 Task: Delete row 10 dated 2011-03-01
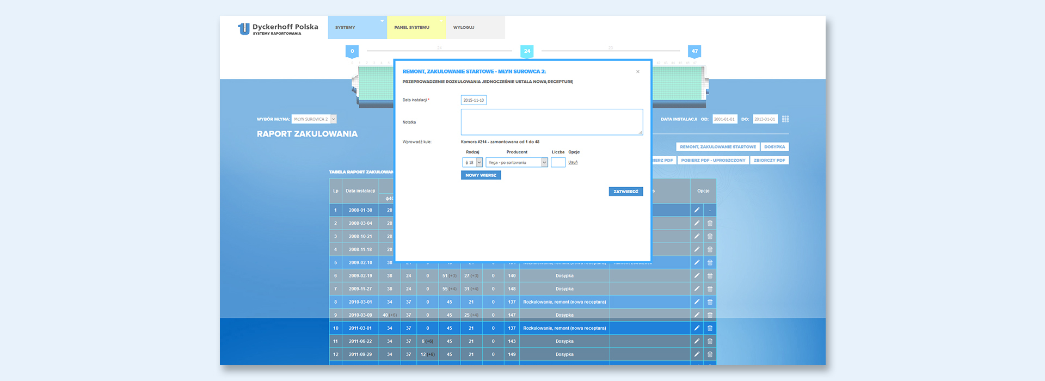[x=710, y=328]
